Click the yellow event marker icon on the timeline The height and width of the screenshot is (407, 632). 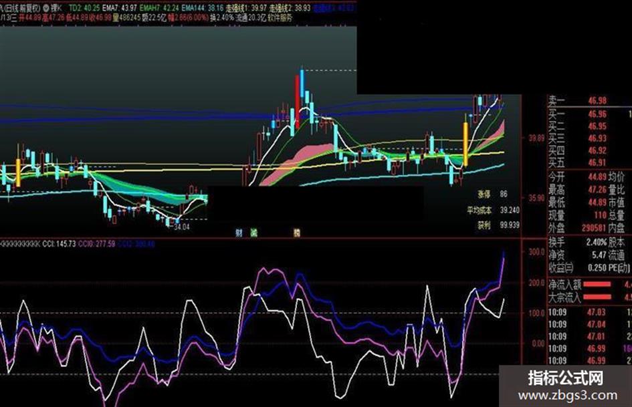(x=297, y=233)
